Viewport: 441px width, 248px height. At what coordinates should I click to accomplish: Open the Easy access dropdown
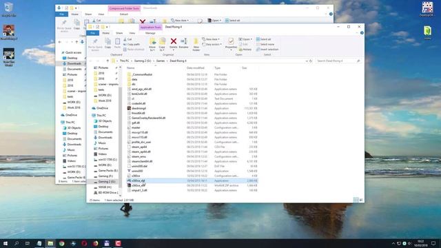[212, 44]
